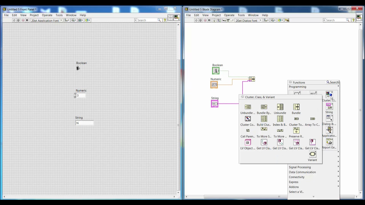Click Abort Execution in Block Diagram toolbar
This screenshot has height=205, width=365.
pos(205,20)
